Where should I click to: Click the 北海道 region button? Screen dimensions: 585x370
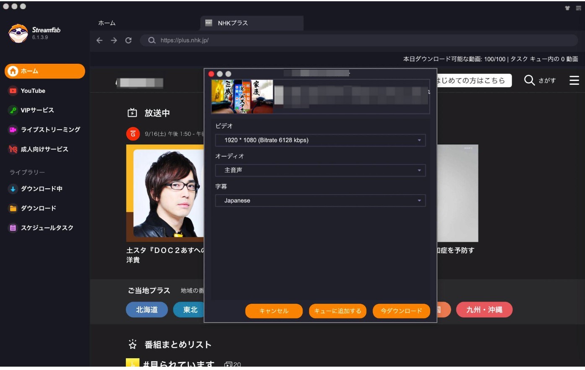[x=147, y=310]
